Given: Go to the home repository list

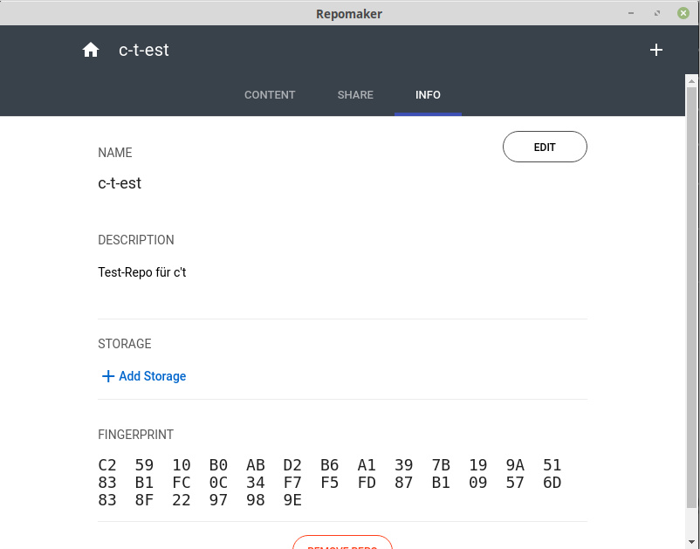Looking at the screenshot, I should 91,51.
